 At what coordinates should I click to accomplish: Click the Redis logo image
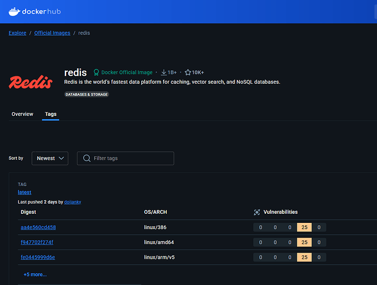[31, 82]
